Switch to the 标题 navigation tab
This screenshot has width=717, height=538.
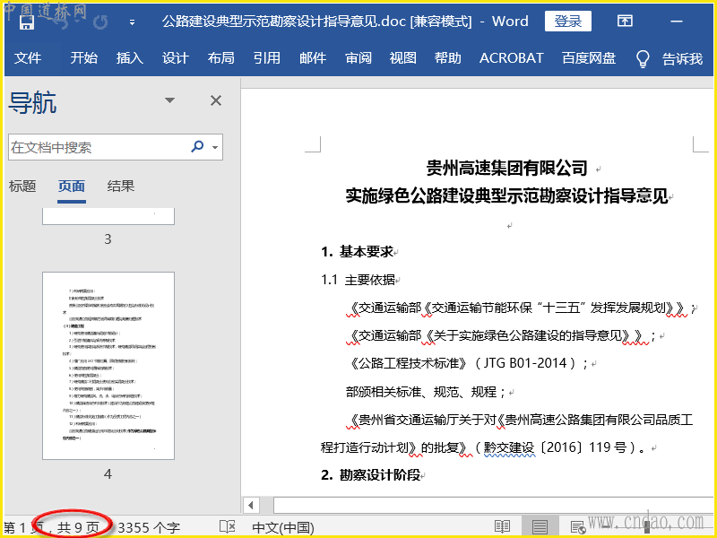pos(22,187)
